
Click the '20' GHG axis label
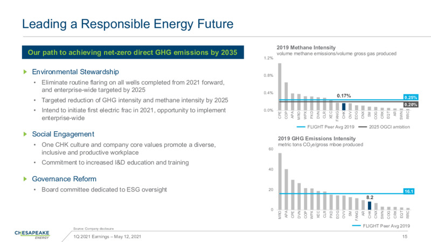coord(271,190)
